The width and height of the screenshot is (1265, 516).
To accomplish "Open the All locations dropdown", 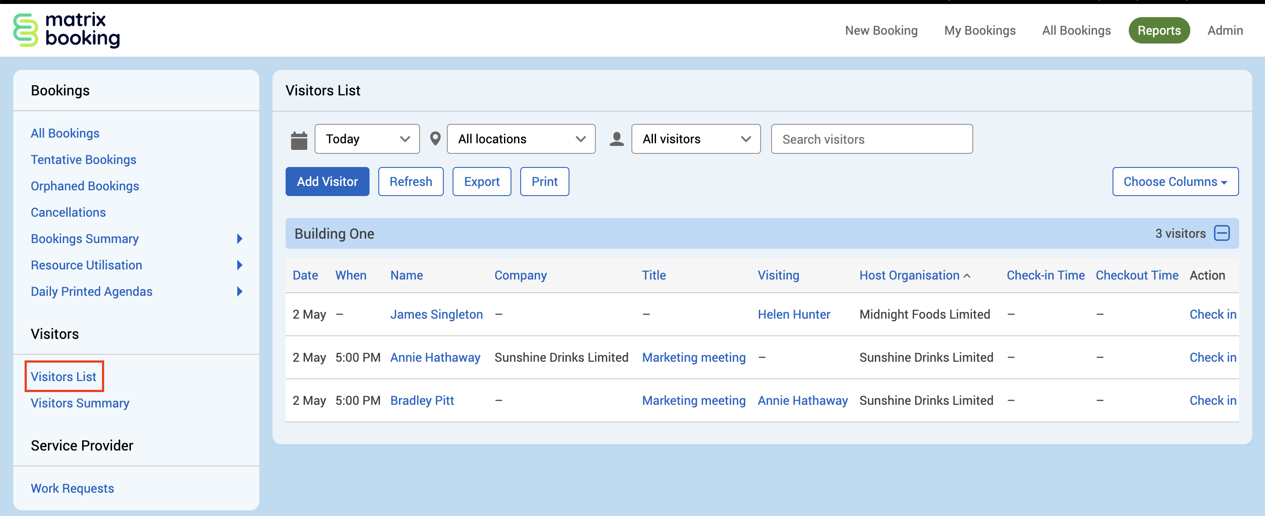I will click(x=521, y=139).
